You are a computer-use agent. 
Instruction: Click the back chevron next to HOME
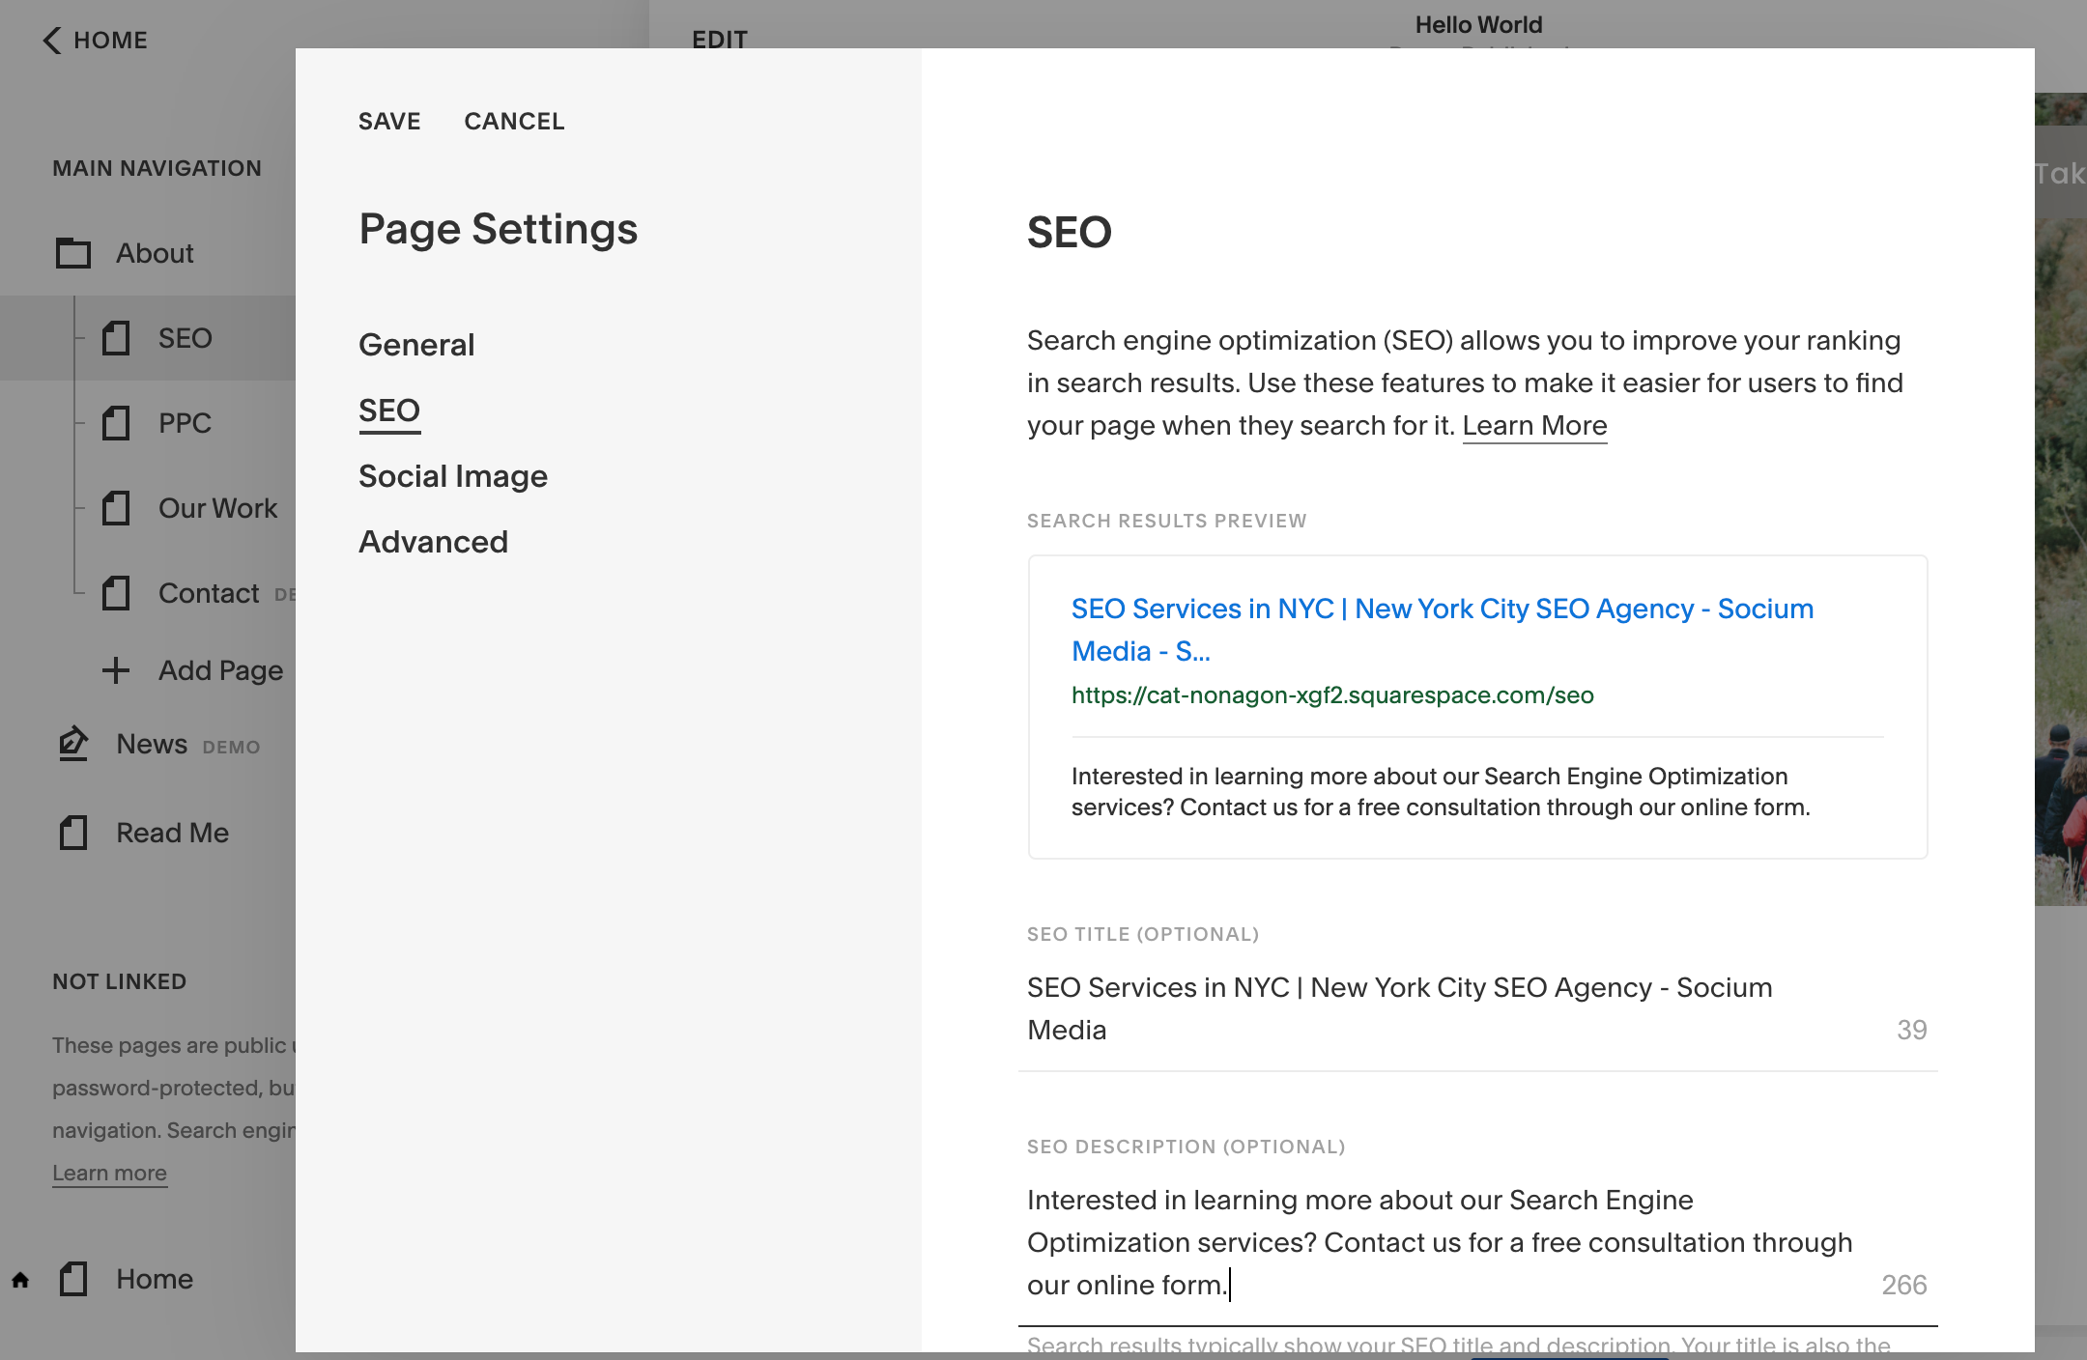click(52, 41)
